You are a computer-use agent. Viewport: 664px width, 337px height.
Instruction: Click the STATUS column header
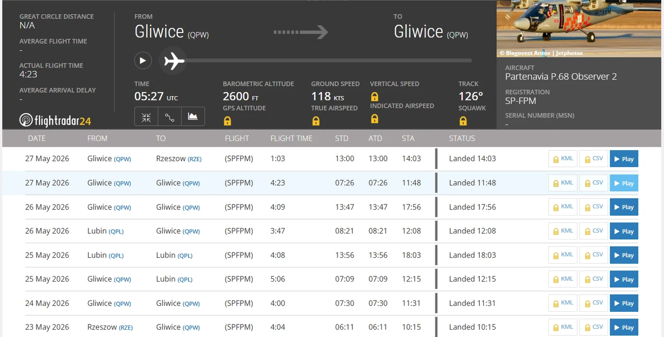462,138
